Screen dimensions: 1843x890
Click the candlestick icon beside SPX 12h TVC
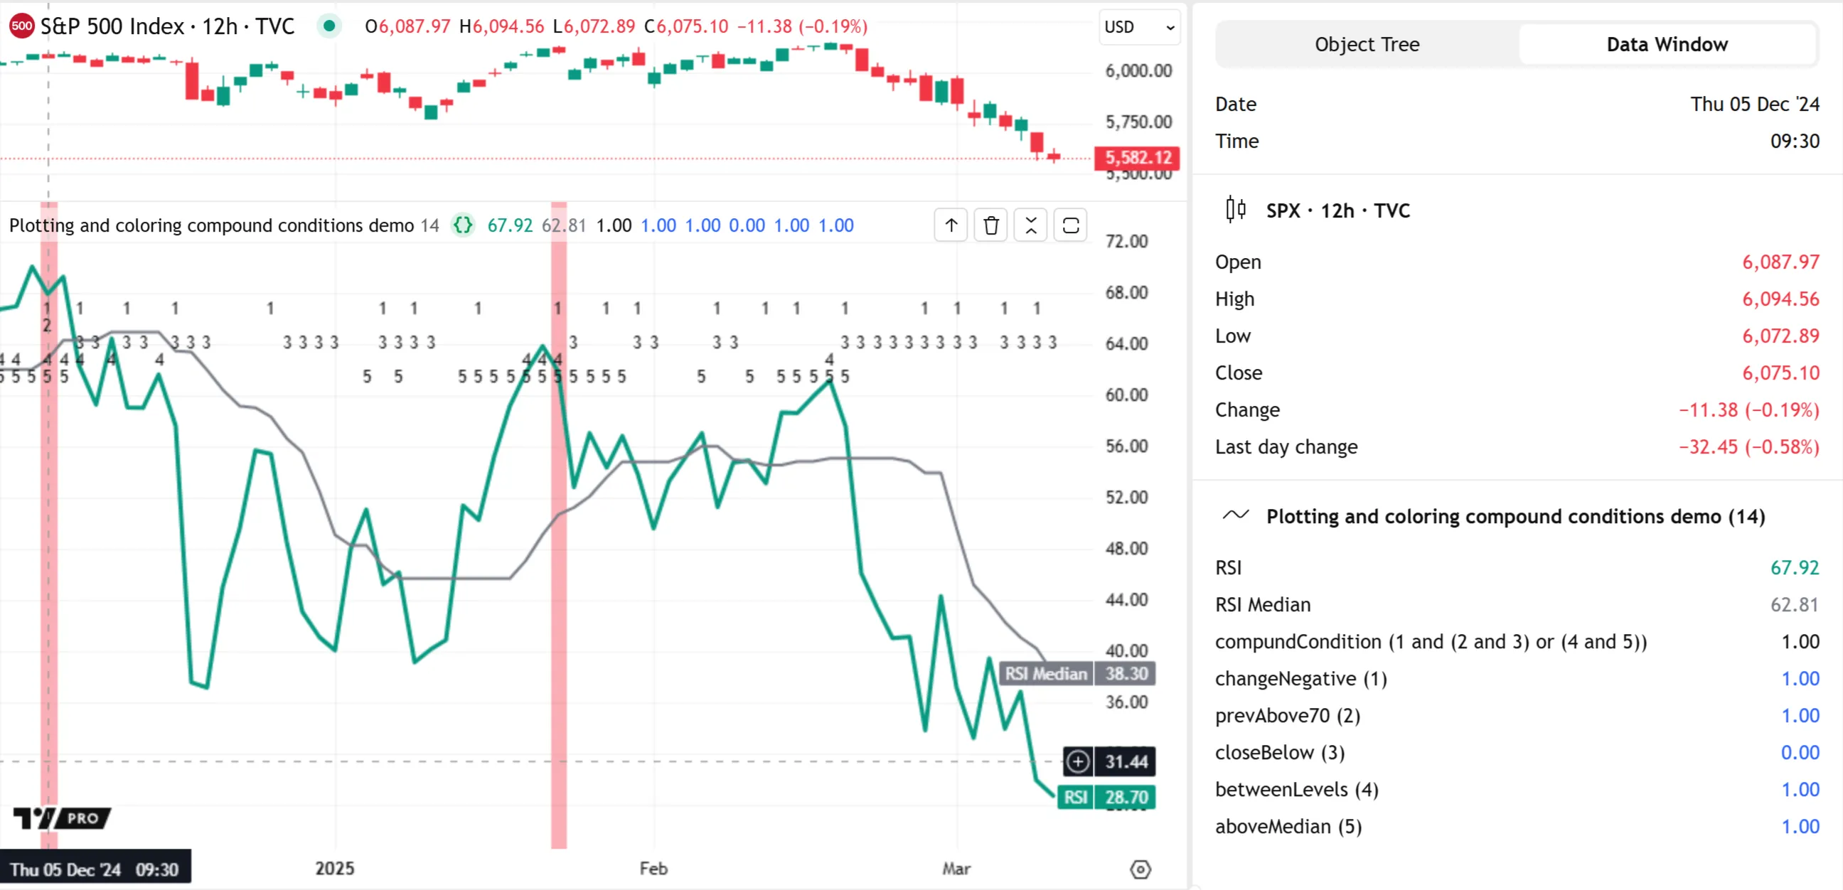pyautogui.click(x=1236, y=210)
